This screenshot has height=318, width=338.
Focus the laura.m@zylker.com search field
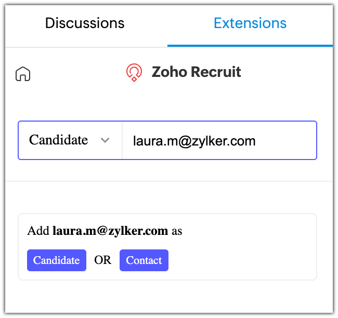pyautogui.click(x=218, y=140)
